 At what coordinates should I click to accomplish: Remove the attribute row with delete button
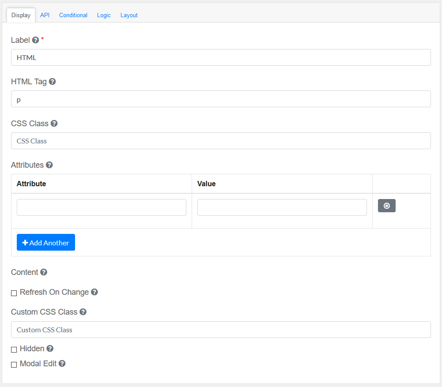[386, 206]
